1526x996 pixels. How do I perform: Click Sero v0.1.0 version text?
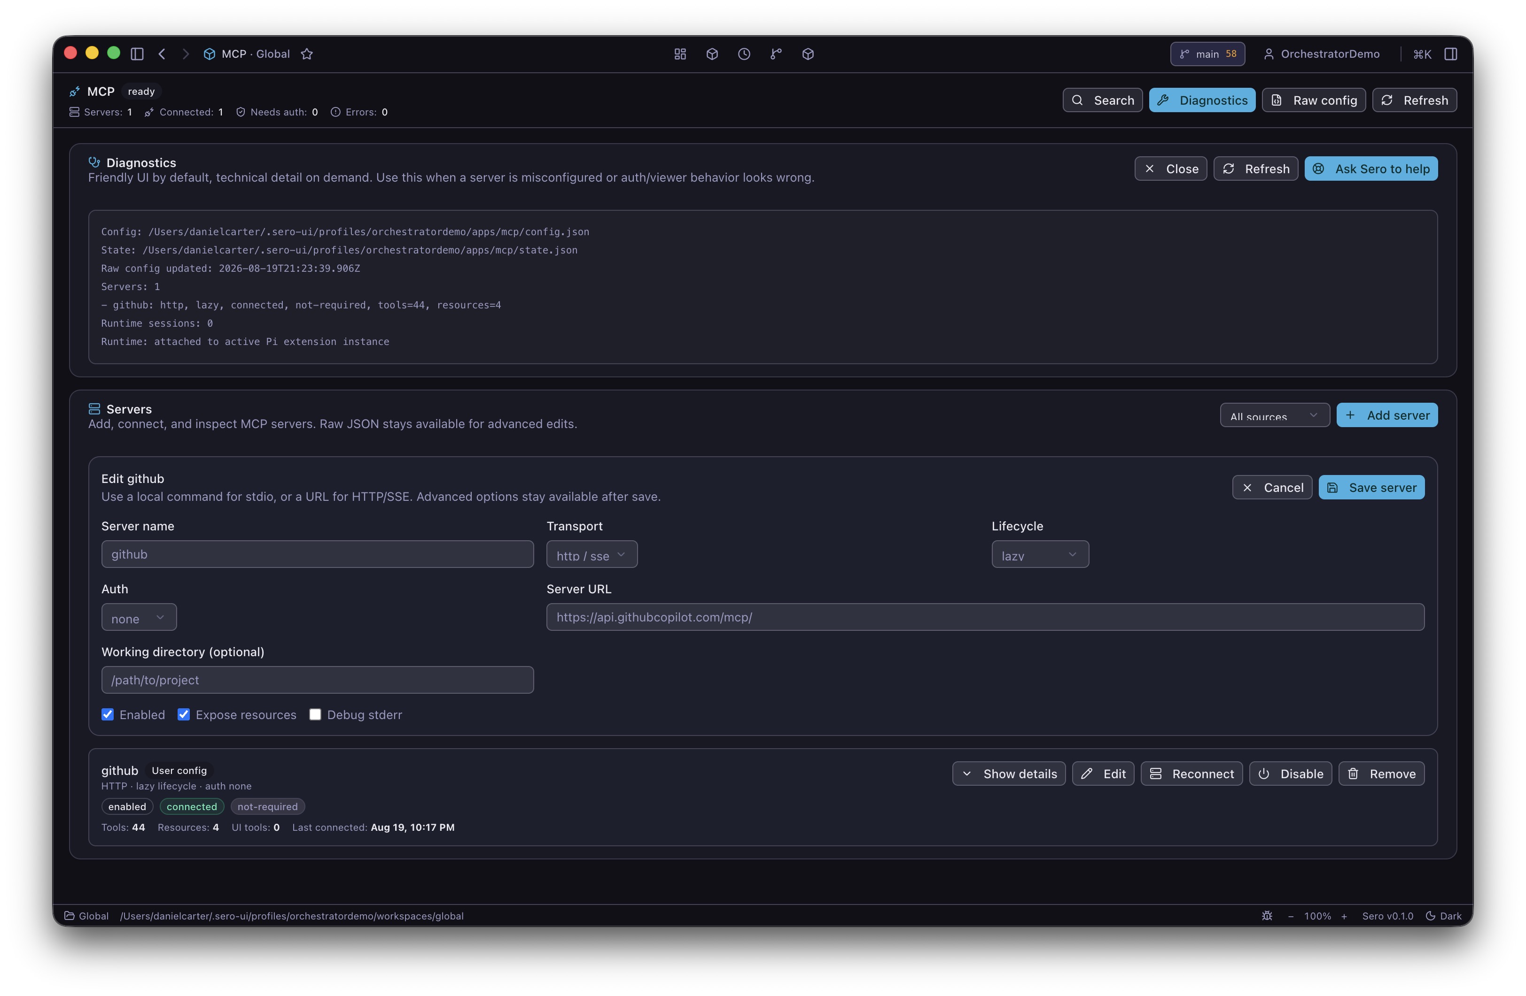point(1387,916)
